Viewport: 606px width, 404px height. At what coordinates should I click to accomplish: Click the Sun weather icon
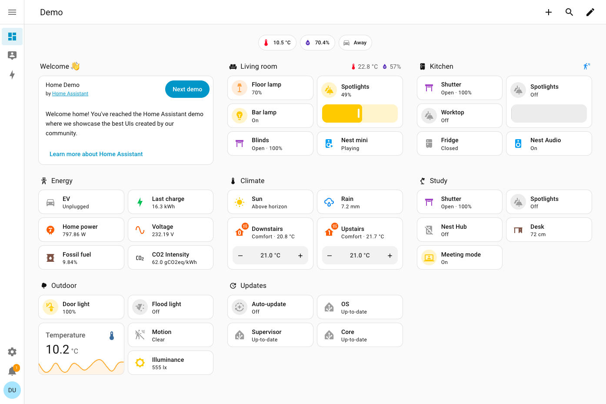(x=240, y=202)
